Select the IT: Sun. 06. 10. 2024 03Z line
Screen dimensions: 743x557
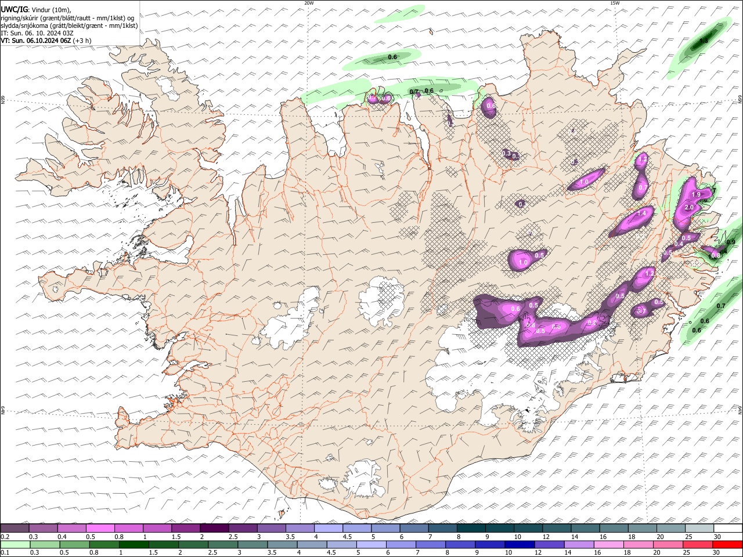tap(37, 33)
